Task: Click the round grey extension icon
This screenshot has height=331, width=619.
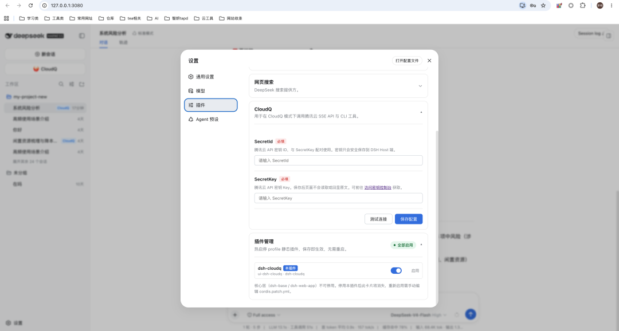Action: [571, 6]
